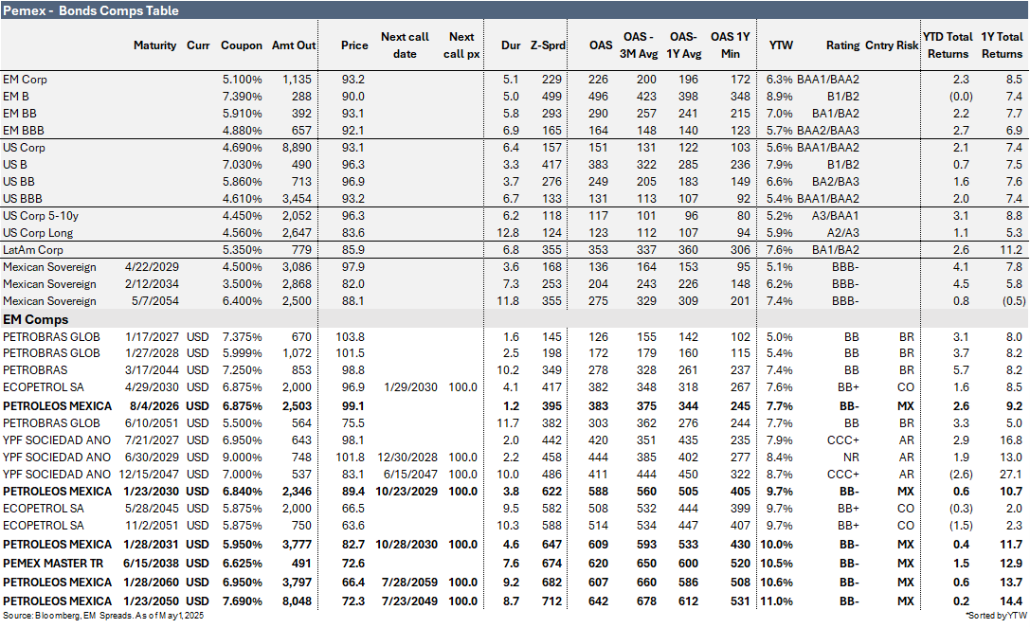
Task: Select the EM Corp row label
Action: pos(25,80)
